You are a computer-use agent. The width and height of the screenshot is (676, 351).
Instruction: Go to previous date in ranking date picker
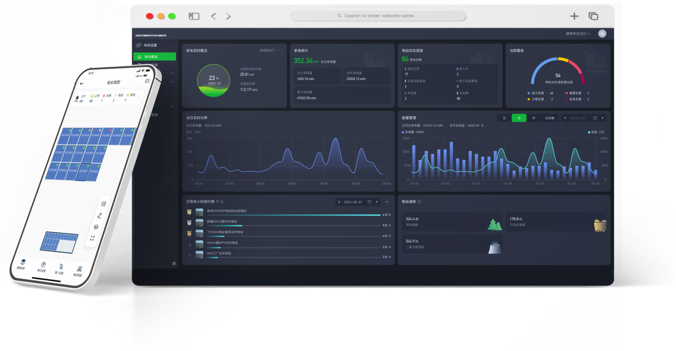pyautogui.click(x=339, y=202)
